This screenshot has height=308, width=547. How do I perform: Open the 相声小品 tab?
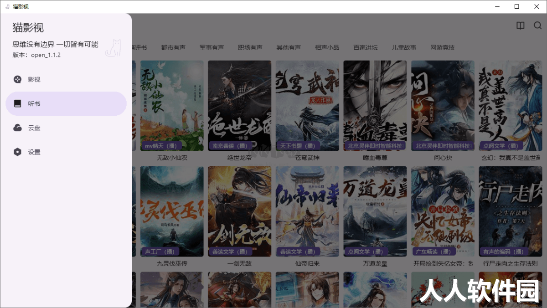[327, 47]
